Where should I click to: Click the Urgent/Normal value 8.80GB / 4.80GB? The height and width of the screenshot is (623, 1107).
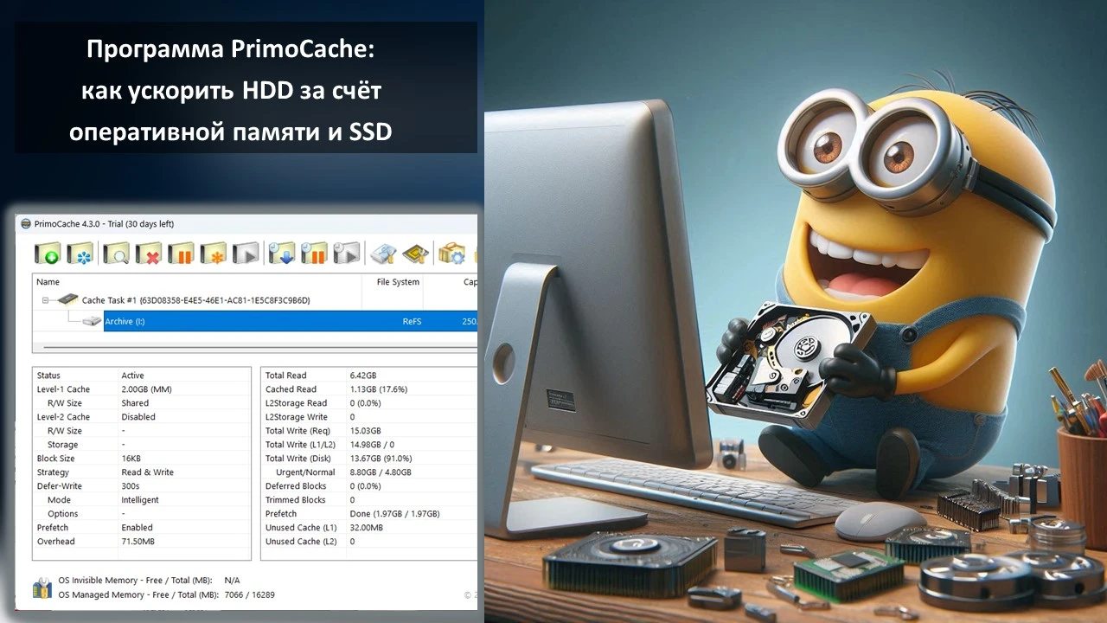click(381, 472)
